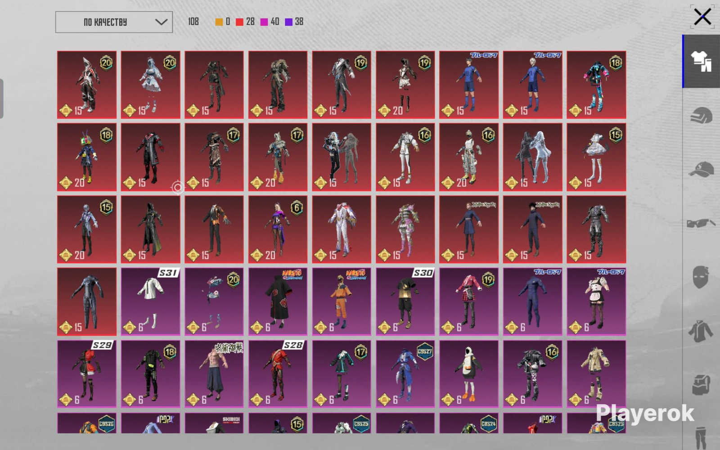
Task: Select the Blue Lock navy bodysuit
Action: (x=533, y=301)
